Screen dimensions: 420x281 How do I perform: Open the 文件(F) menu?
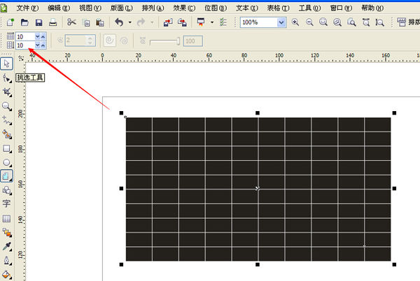27,8
